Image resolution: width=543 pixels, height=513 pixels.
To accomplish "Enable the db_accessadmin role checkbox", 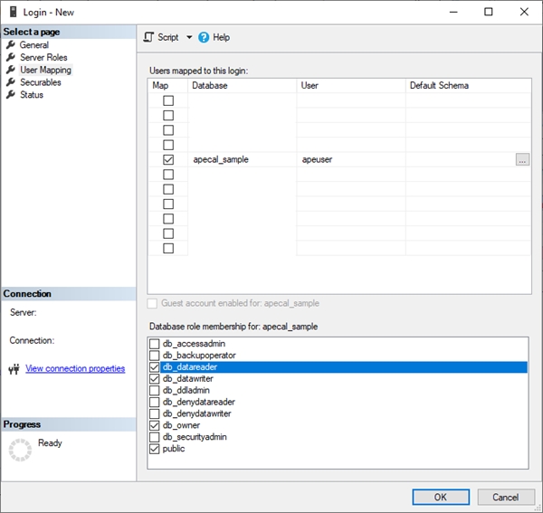I will [x=154, y=344].
